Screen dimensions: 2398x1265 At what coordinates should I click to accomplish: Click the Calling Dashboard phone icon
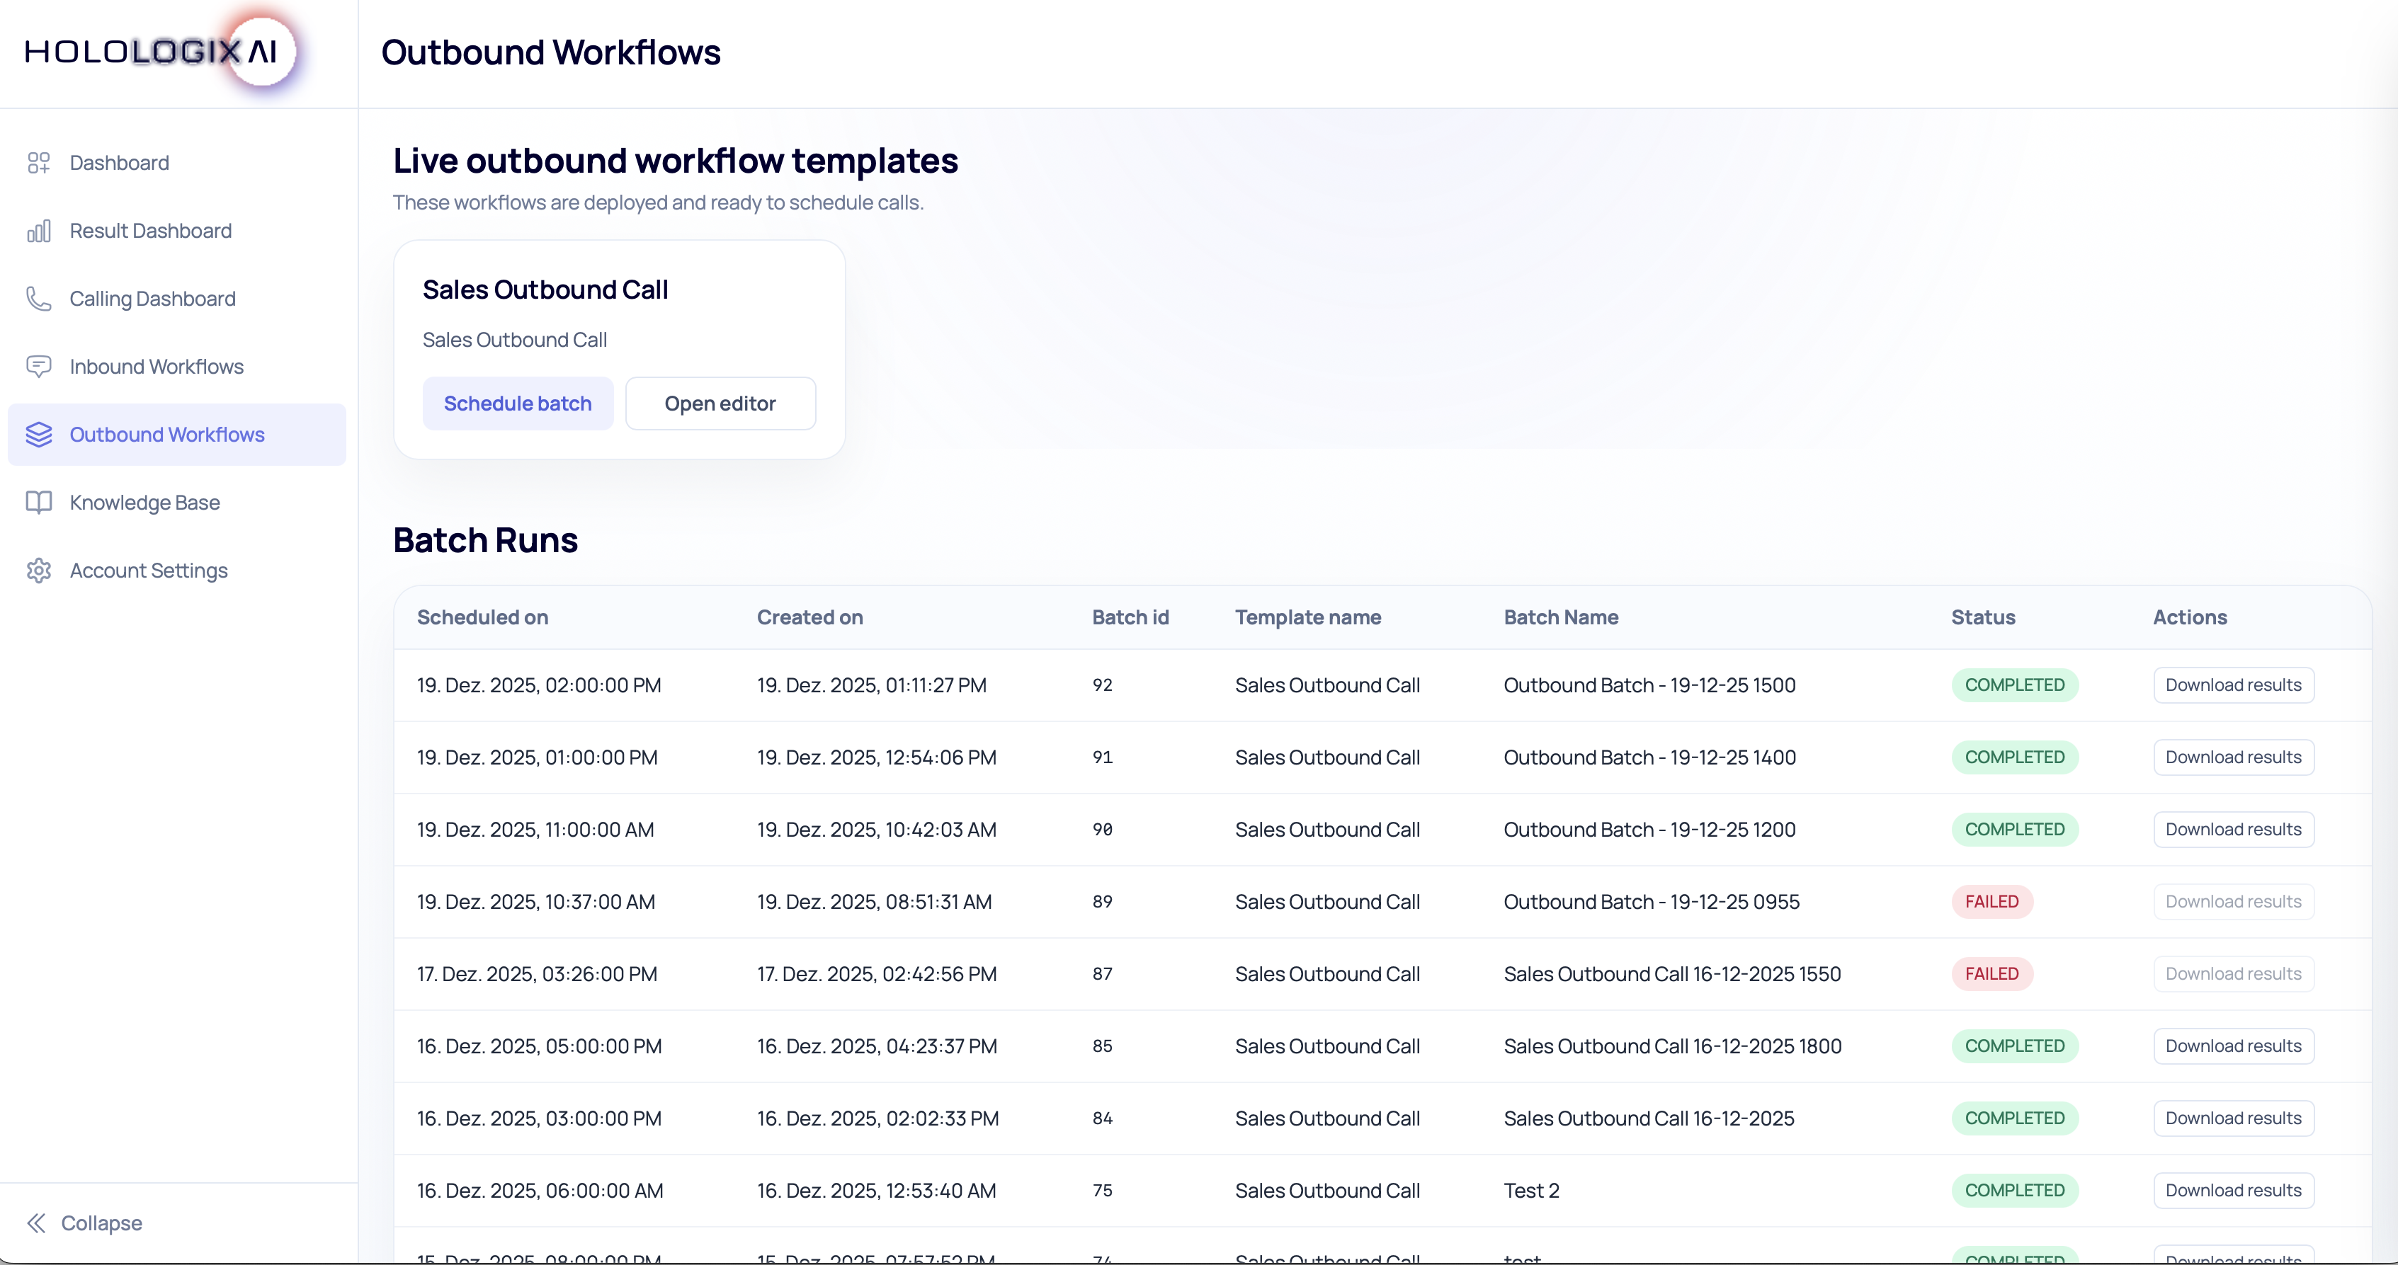point(38,299)
